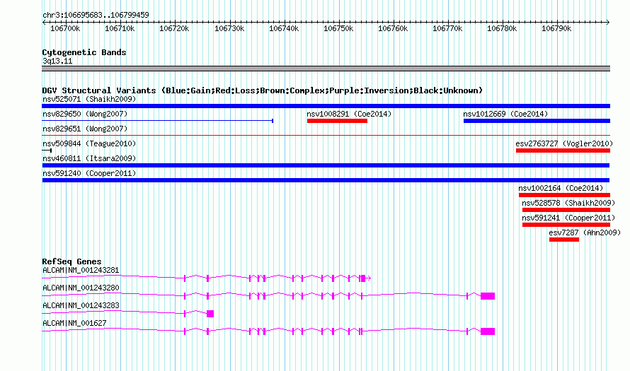Viewport: 630px width, 371px height.
Task: Select the thin blue nsv829650 variant line
Action: click(157, 120)
